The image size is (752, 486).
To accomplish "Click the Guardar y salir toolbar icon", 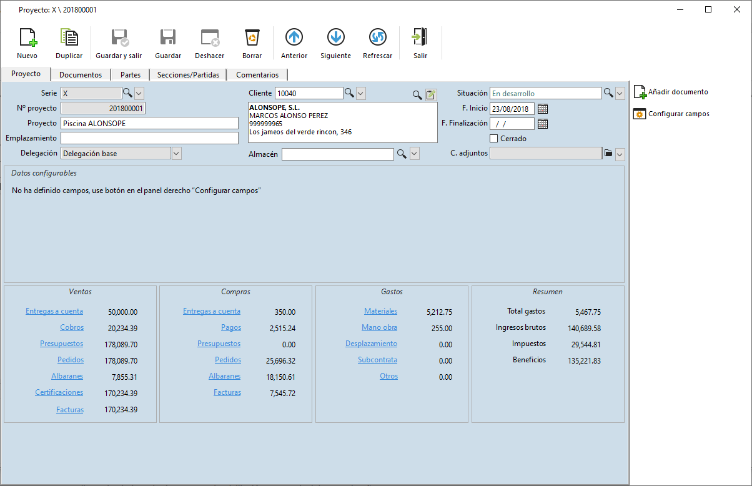I will pyautogui.click(x=119, y=43).
